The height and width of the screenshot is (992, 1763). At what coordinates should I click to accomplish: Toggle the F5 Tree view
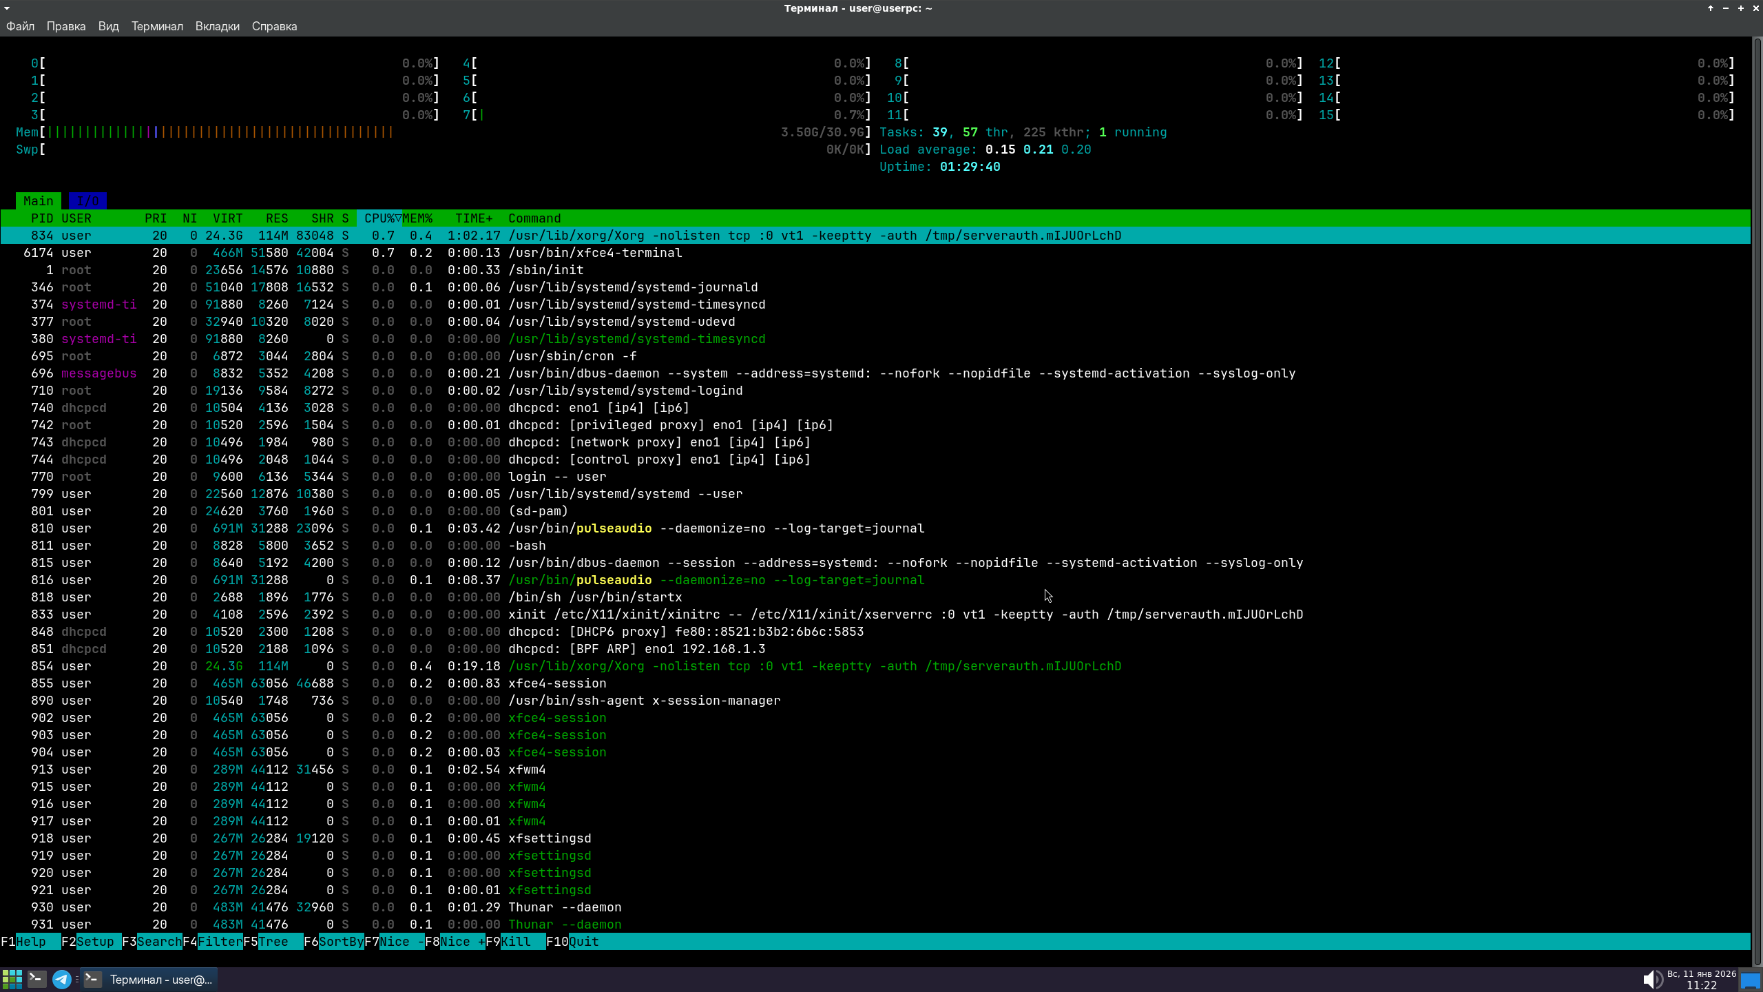click(x=273, y=942)
